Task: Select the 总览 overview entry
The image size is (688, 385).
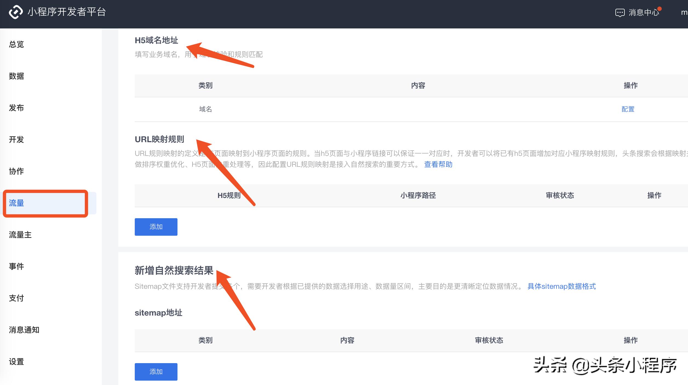Action: (16, 44)
